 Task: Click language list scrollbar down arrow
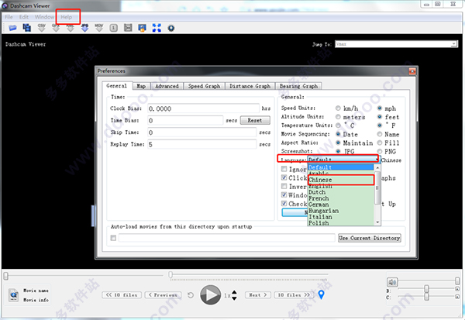coord(377,222)
